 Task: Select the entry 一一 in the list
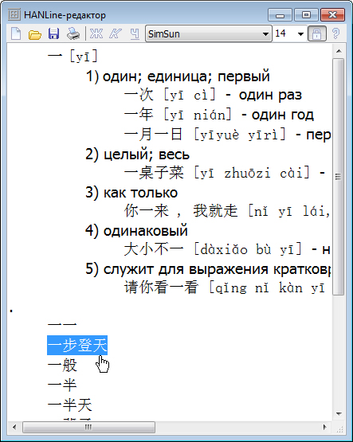coord(62,325)
